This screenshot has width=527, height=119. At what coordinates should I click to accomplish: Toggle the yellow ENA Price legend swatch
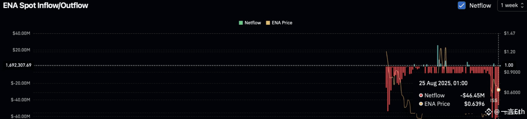[x=268, y=23]
